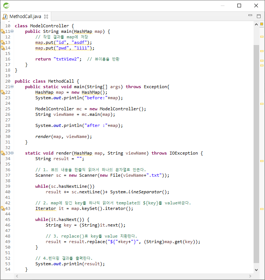
Task: Click the warning marker on line 14
Action: (3, 48)
